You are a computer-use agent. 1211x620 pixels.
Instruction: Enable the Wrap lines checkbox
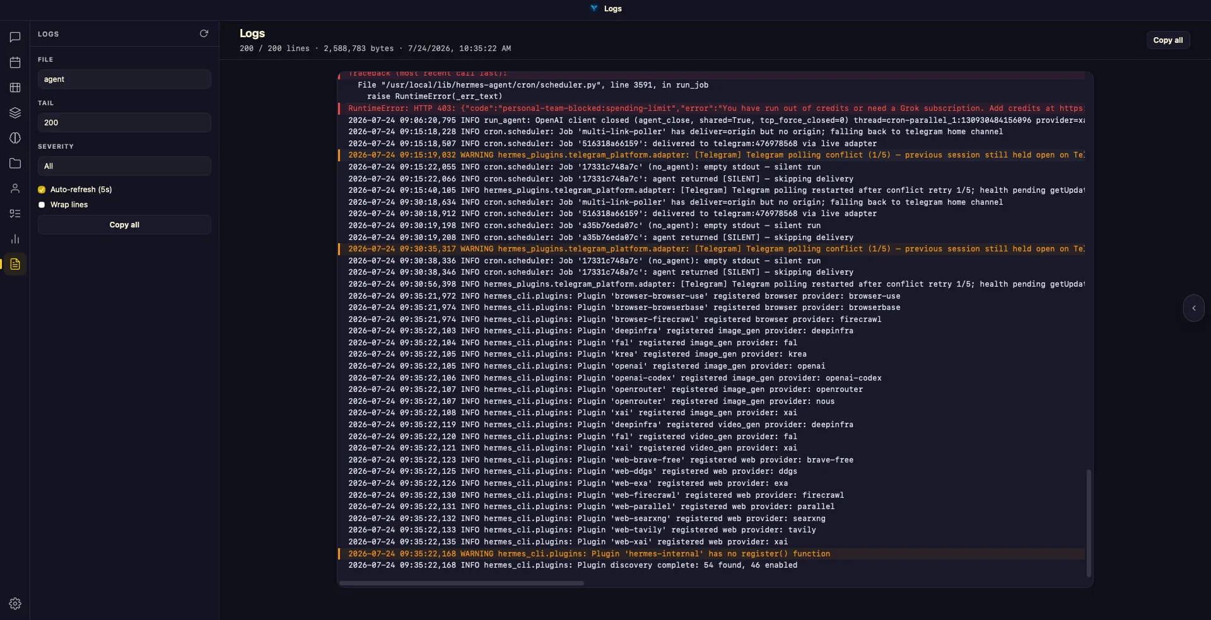coord(42,205)
